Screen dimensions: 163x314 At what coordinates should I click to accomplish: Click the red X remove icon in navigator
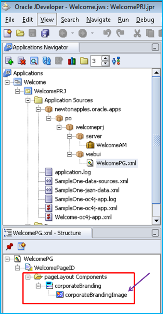point(22,61)
